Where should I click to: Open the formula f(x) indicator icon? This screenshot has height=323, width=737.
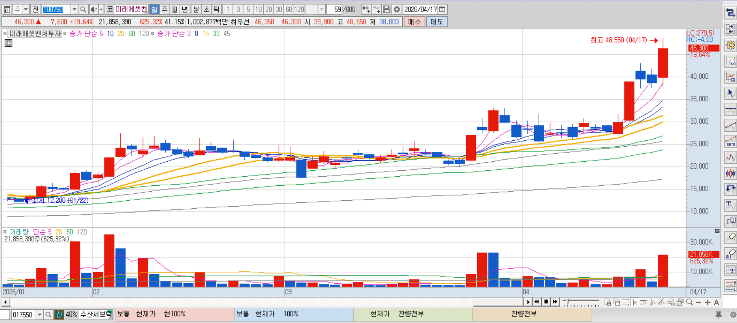[x=730, y=61]
